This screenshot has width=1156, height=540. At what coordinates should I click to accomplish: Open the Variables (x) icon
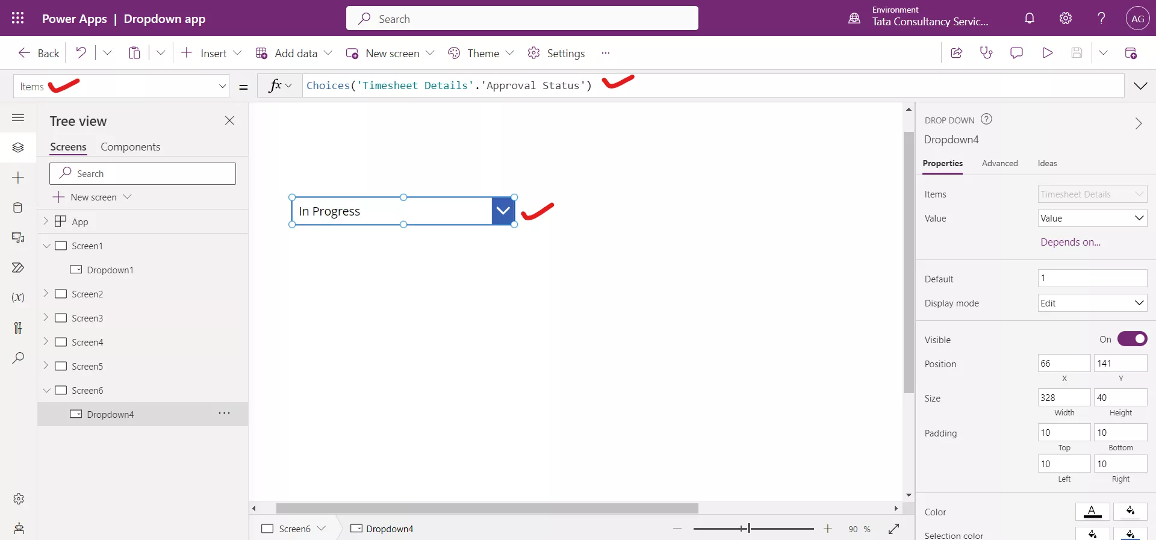(x=18, y=297)
